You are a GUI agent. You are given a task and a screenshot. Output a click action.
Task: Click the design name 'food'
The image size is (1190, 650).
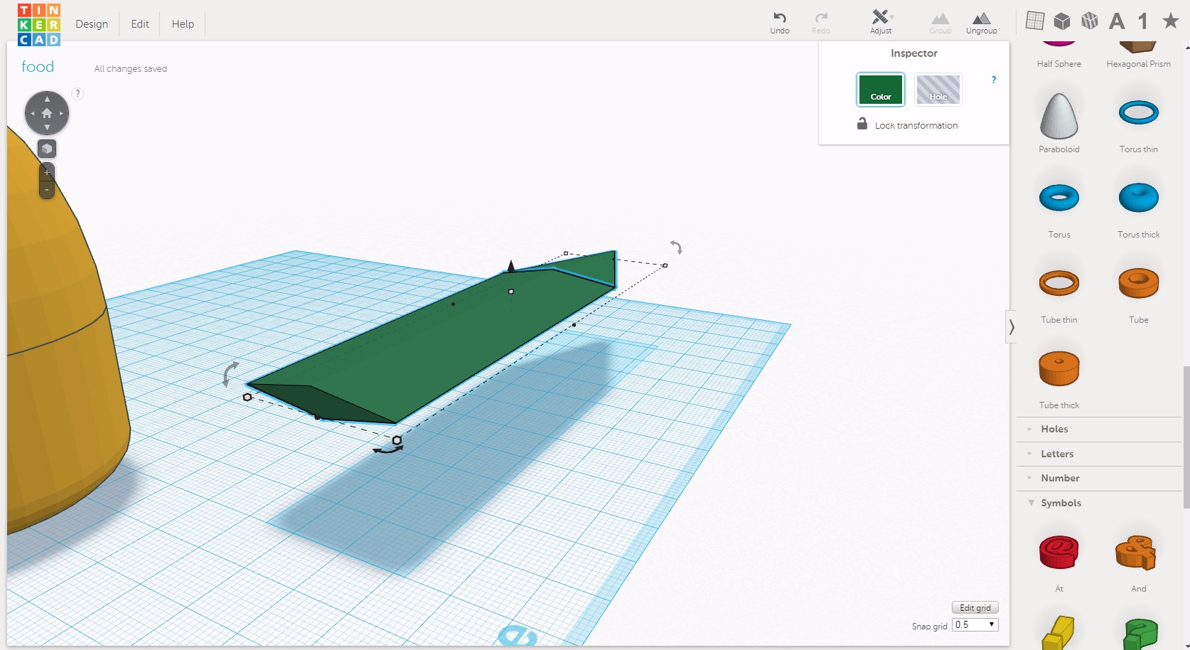(38, 66)
